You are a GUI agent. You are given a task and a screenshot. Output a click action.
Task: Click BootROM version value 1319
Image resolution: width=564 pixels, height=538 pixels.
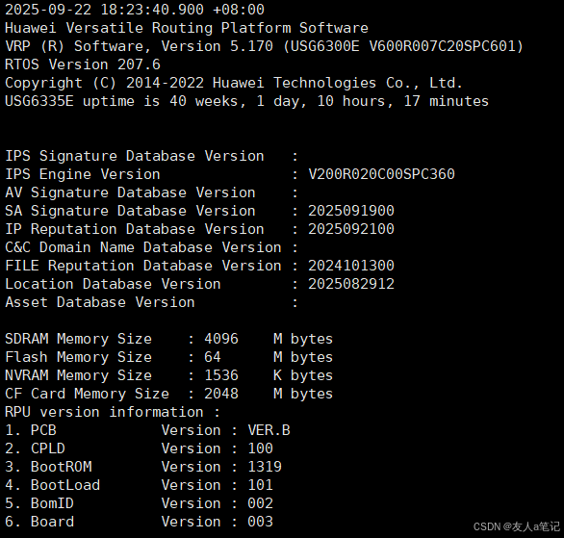click(x=265, y=467)
